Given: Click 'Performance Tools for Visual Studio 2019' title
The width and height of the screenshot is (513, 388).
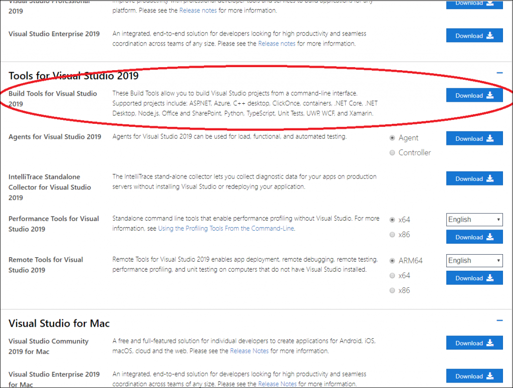Looking at the screenshot, I should pyautogui.click(x=54, y=224).
